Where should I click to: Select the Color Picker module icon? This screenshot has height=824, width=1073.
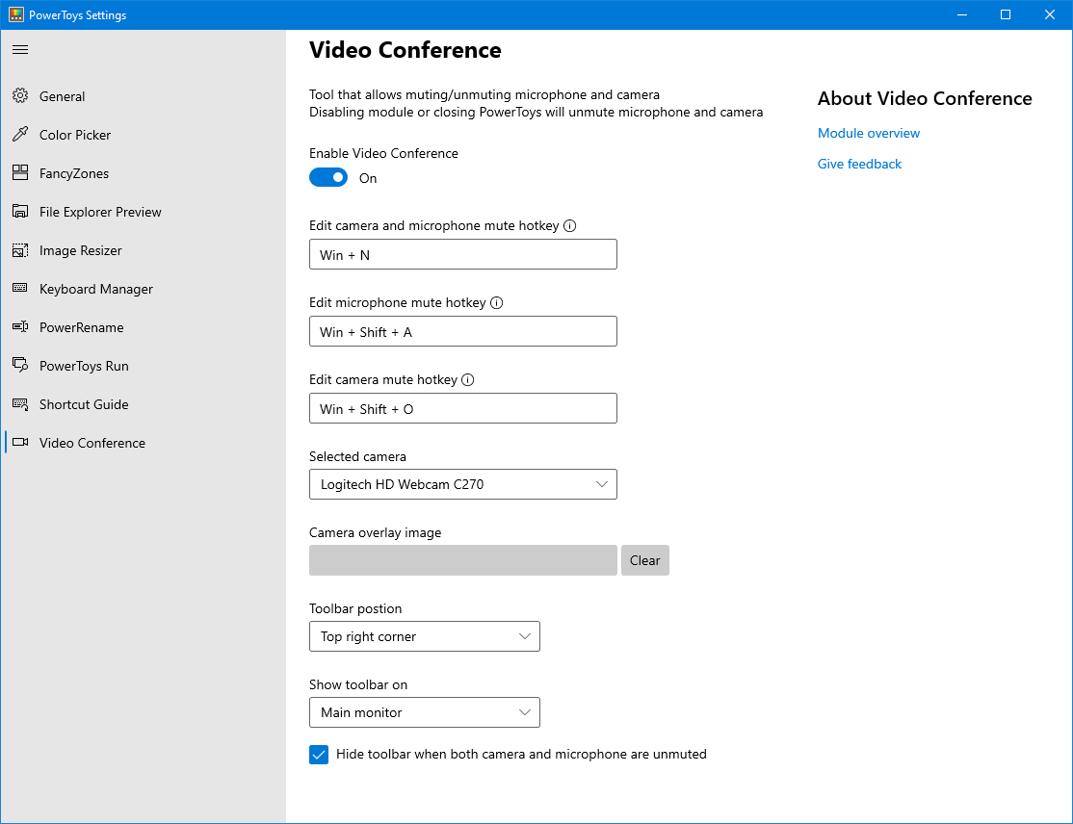[19, 135]
